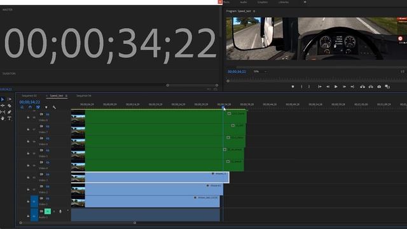
Task: Open Comparison View in Program monitor
Action: (x=387, y=87)
